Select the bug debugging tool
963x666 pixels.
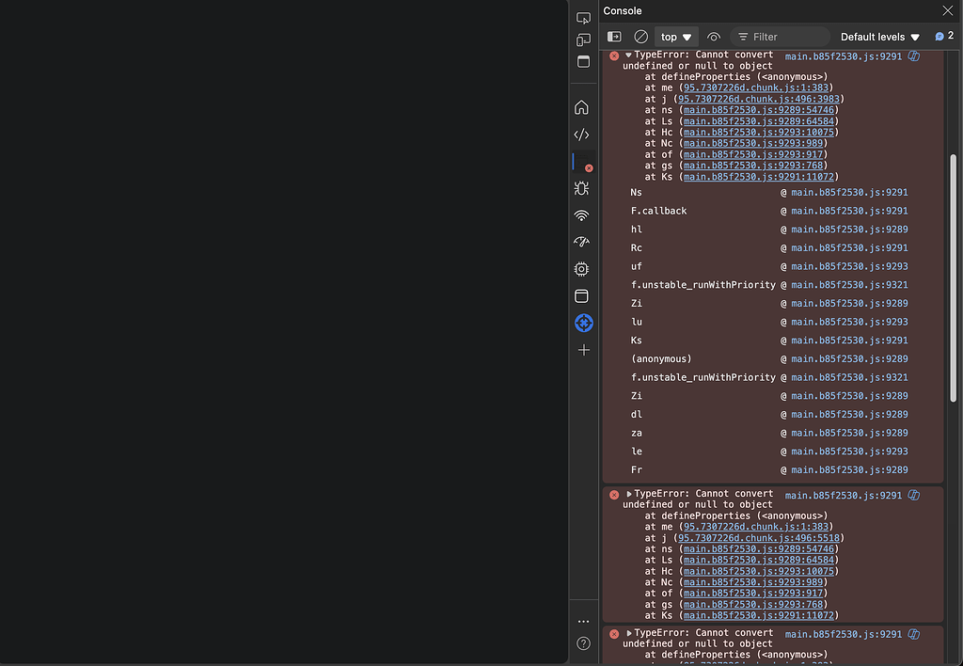point(584,188)
